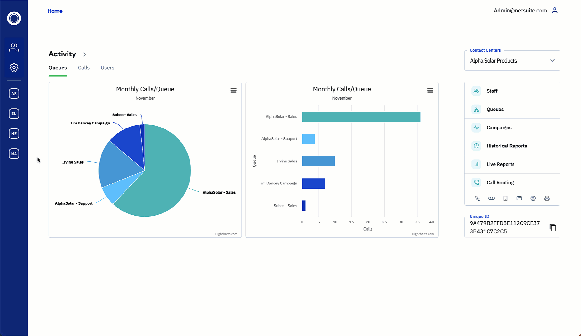This screenshot has width=581, height=336.
Task: Switch to the Calls tab
Action: click(x=84, y=68)
